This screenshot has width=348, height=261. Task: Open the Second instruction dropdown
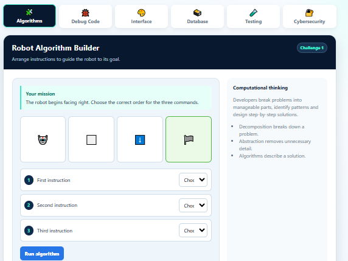[x=193, y=205]
